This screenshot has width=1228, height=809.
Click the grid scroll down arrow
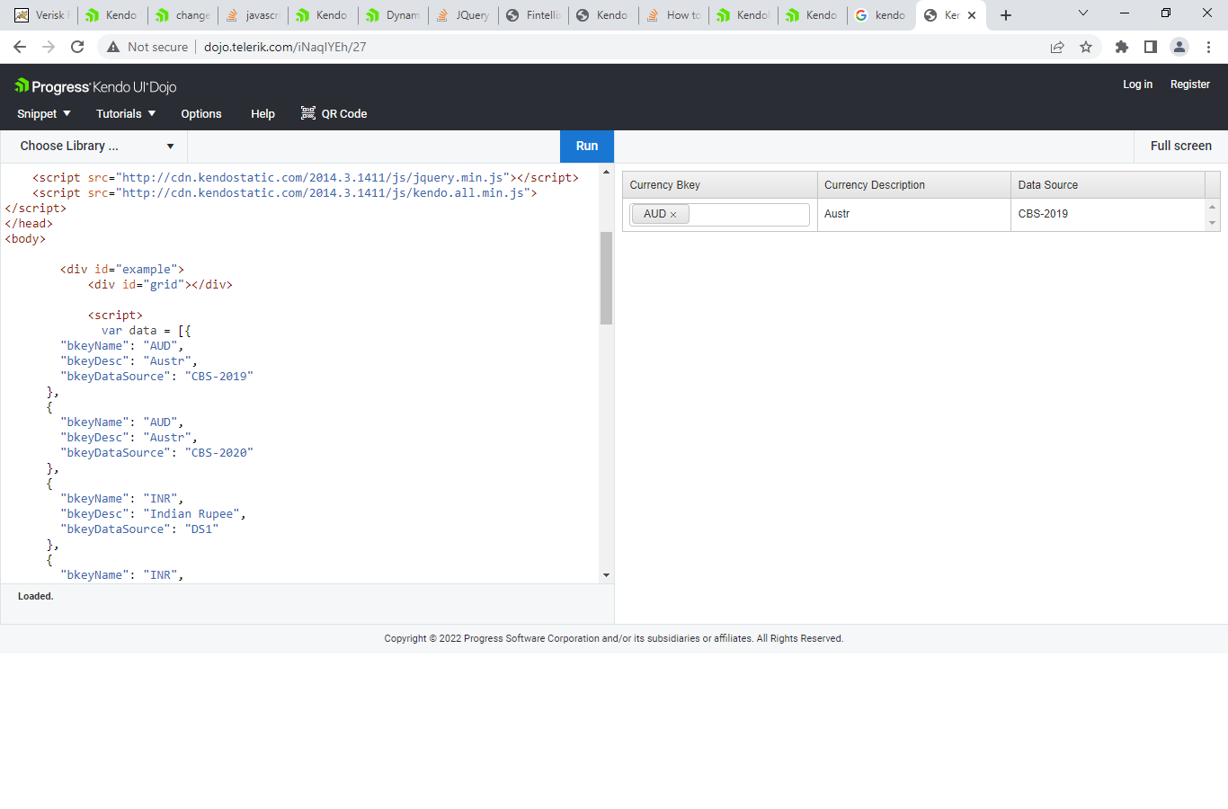point(1213,223)
